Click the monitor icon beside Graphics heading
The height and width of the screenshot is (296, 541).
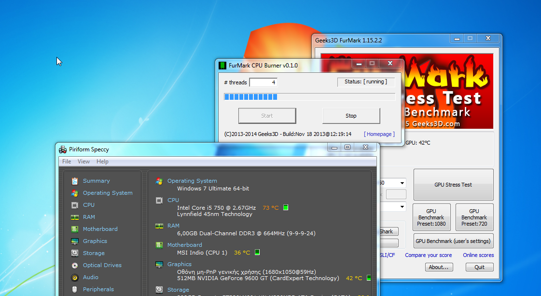[159, 264]
